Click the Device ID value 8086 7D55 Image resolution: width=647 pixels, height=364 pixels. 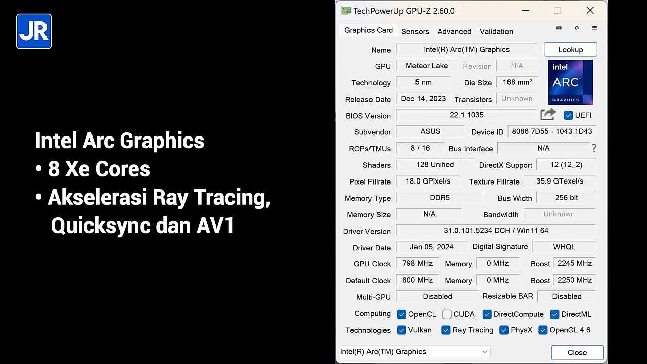pyautogui.click(x=552, y=131)
